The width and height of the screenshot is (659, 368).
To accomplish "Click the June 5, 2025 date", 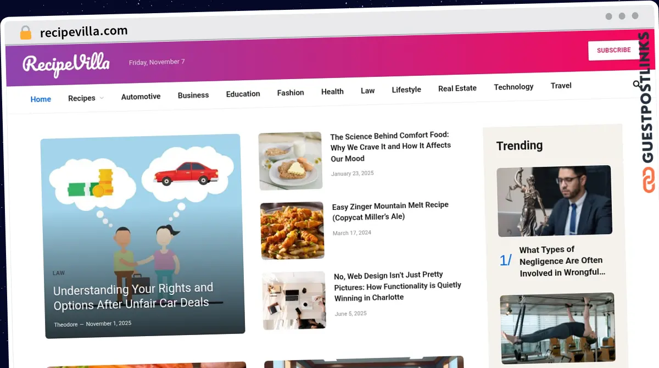I will click(x=350, y=314).
